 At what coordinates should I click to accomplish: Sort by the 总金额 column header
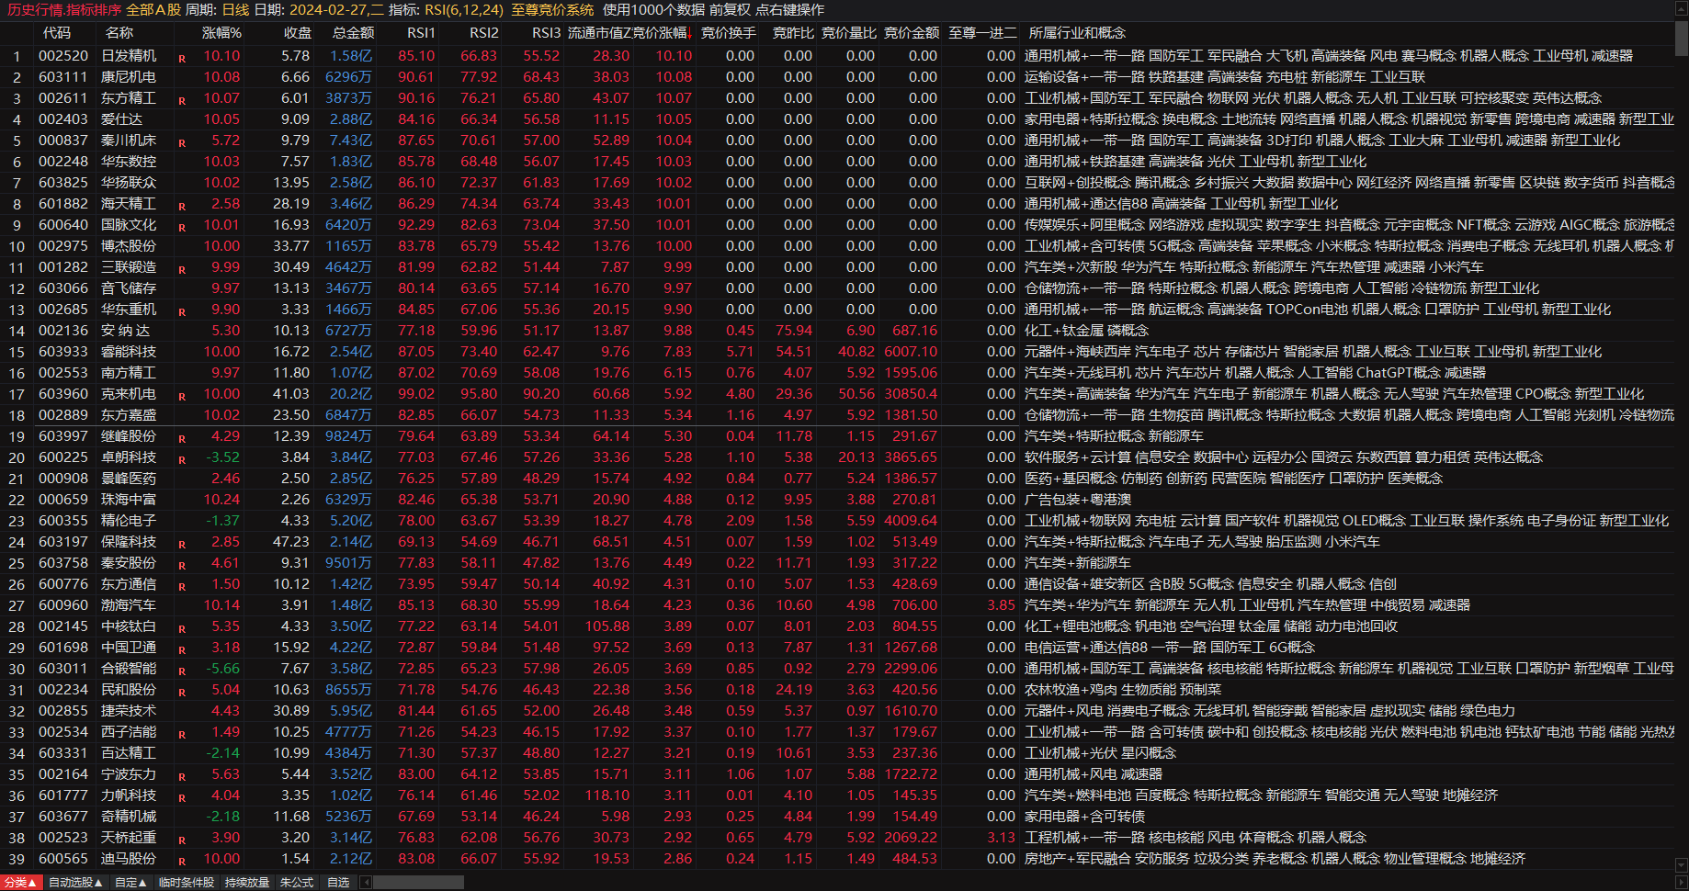[x=353, y=32]
